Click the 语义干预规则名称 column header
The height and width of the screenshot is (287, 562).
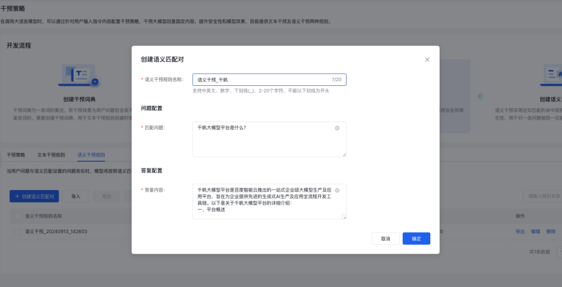click(x=43, y=216)
